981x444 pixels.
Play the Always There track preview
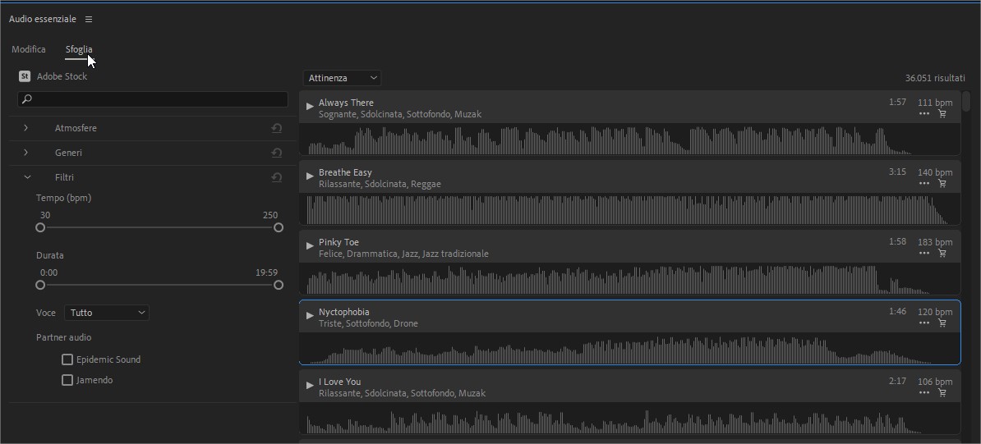310,106
